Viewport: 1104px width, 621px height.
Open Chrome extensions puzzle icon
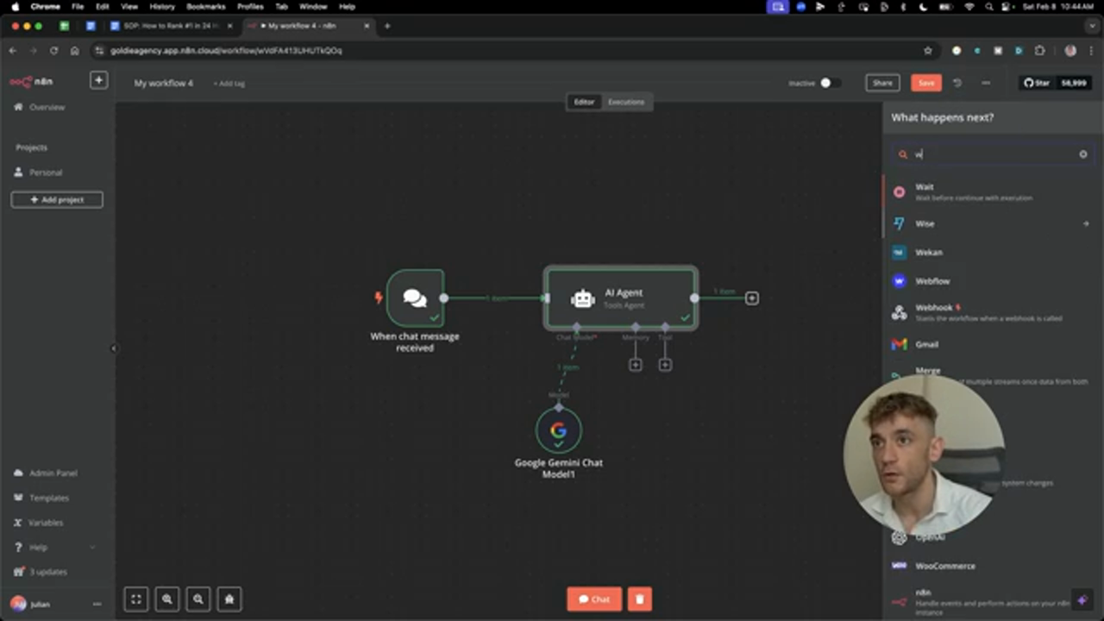(x=1039, y=51)
